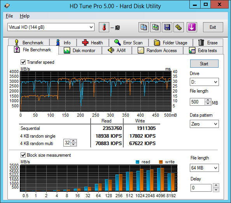Click the file length 500 input field
This screenshot has width=231, height=203.
pos(198,102)
